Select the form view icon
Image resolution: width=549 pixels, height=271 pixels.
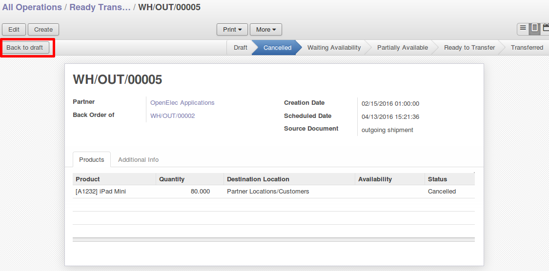(x=535, y=29)
